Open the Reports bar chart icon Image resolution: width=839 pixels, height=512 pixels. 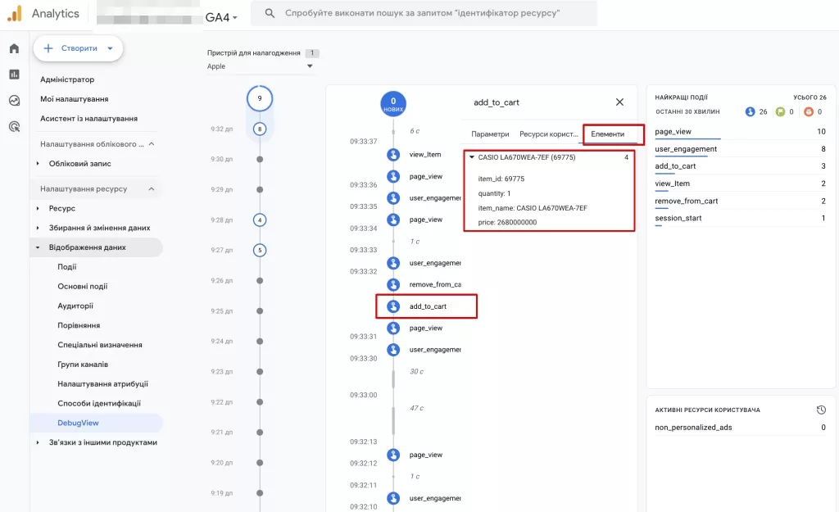pyautogui.click(x=15, y=75)
